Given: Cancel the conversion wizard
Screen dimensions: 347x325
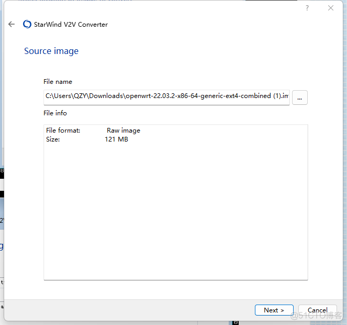Looking at the screenshot, I should pyautogui.click(x=317, y=310).
